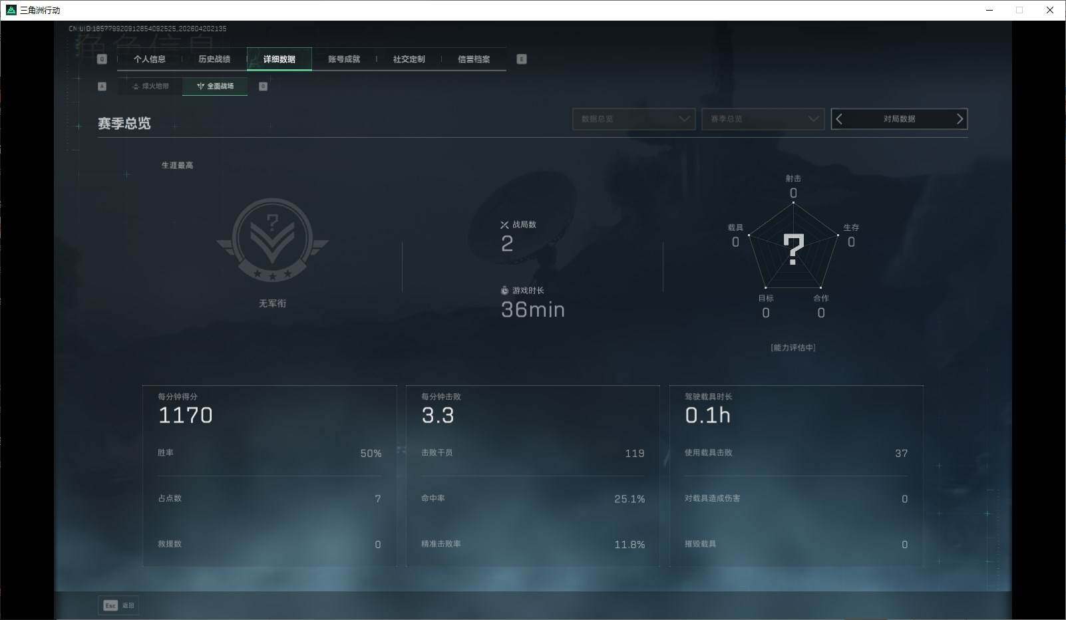
Task: Click the 对局数据 label
Action: click(900, 119)
